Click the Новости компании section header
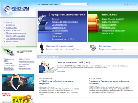 49,57
